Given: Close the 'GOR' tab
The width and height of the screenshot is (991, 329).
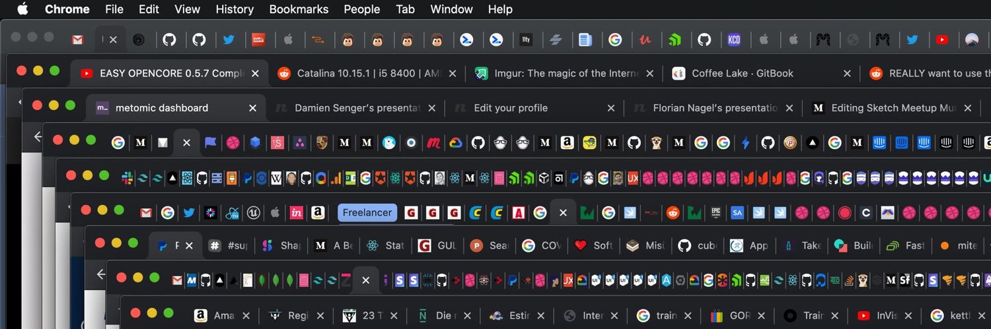Looking at the screenshot, I should pyautogui.click(x=762, y=315).
